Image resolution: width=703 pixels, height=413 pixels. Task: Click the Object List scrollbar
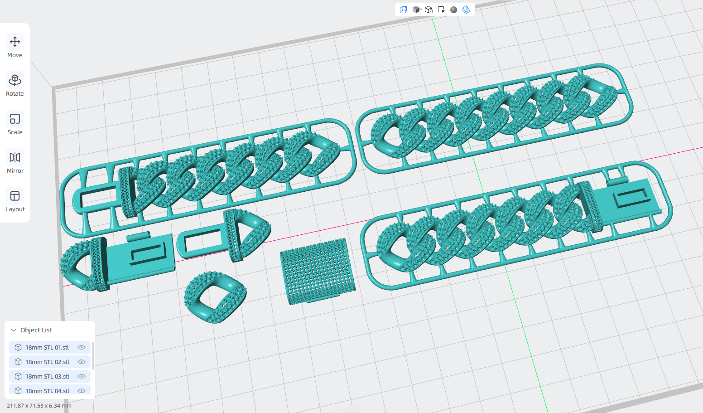tap(93, 355)
